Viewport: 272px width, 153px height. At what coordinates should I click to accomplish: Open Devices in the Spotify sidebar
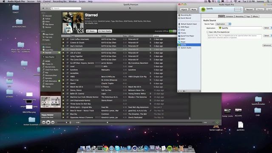(x=48, y=27)
